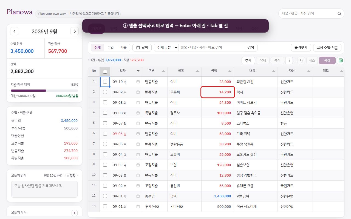Click the magnifier icon in the top search box
Viewport: 351px width, 219px height.
coord(339,13)
